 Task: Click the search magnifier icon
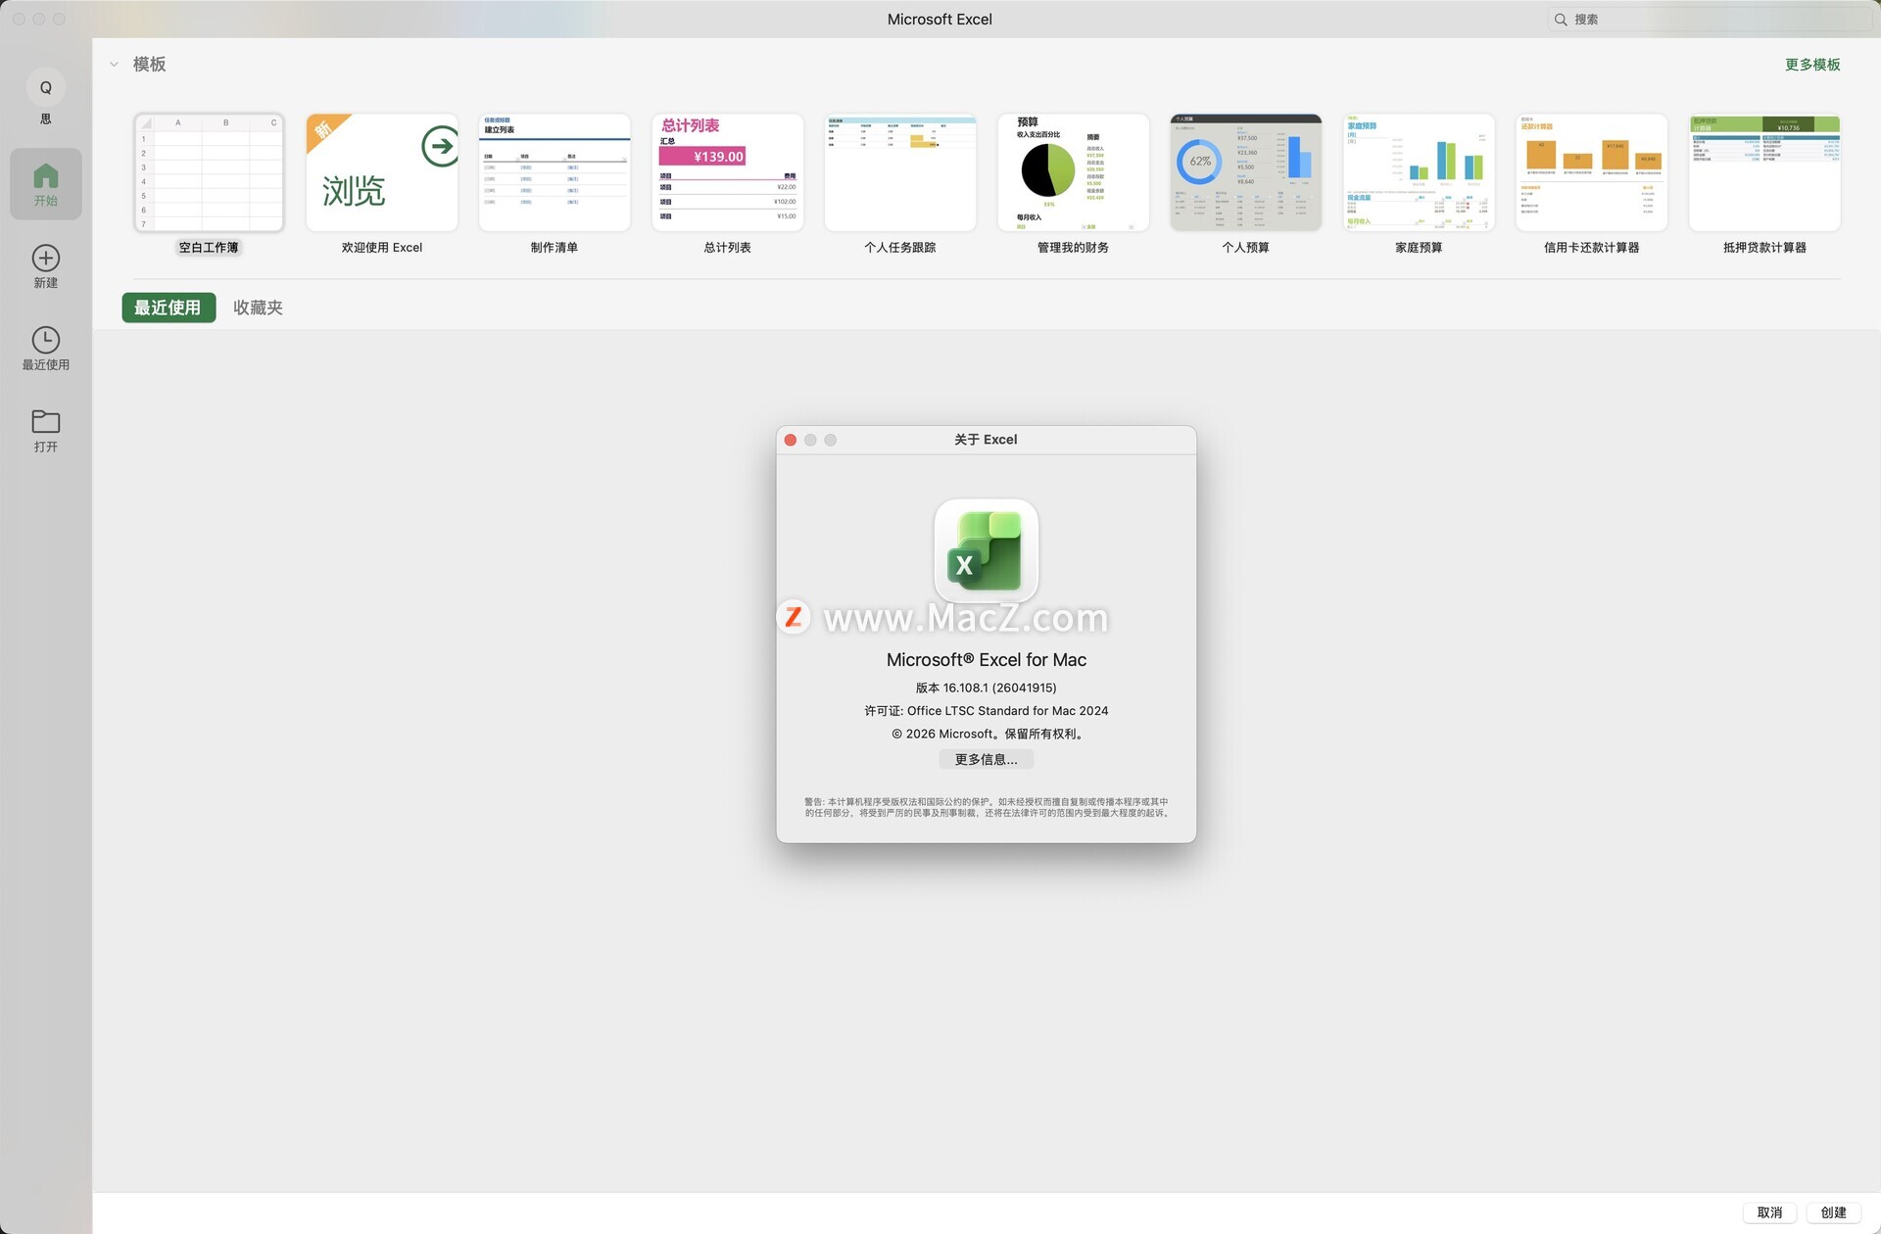click(x=1561, y=20)
